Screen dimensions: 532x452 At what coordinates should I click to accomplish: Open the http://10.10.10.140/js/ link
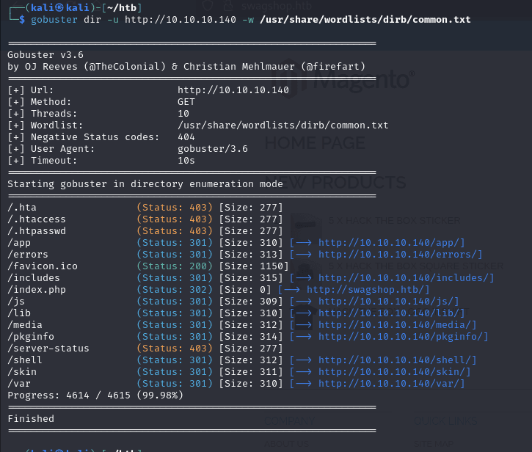pos(388,302)
